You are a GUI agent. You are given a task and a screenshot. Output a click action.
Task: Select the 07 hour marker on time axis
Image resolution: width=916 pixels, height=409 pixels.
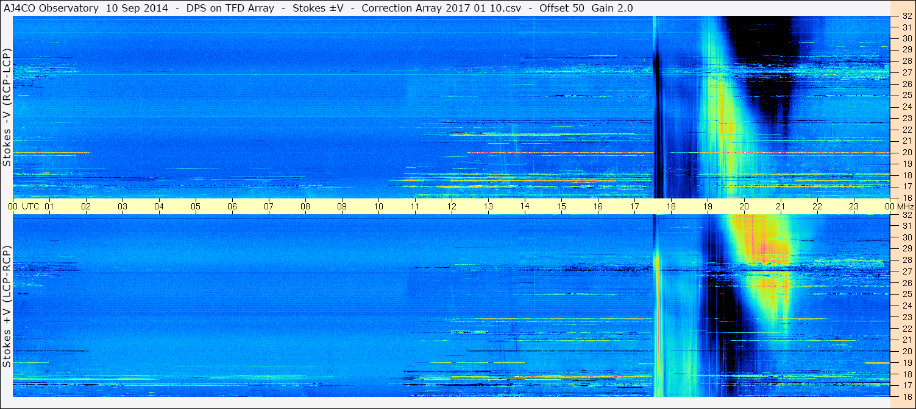(269, 206)
